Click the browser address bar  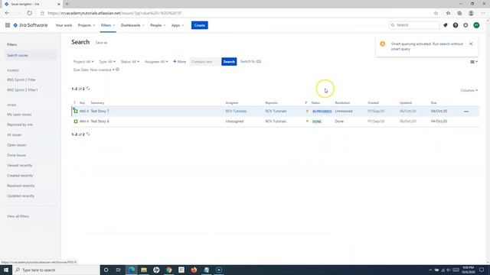click(x=237, y=13)
